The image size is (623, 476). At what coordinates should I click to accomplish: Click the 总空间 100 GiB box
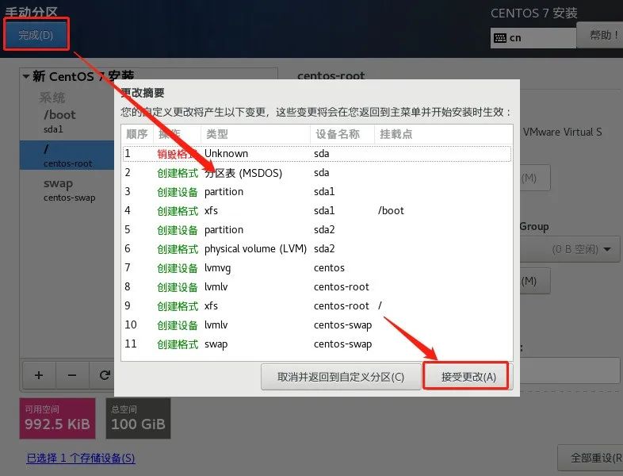pyautogui.click(x=138, y=418)
